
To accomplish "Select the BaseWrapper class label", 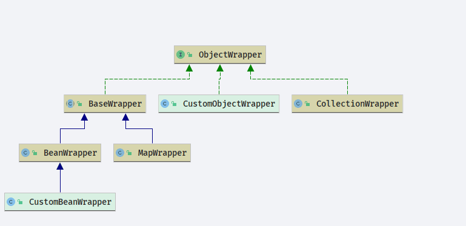I will pyautogui.click(x=115, y=104).
